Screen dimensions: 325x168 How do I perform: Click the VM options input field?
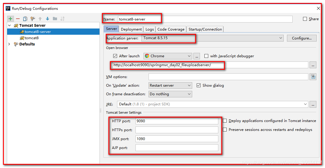(228, 77)
